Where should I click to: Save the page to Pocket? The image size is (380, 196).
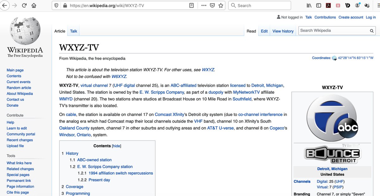(x=212, y=5)
